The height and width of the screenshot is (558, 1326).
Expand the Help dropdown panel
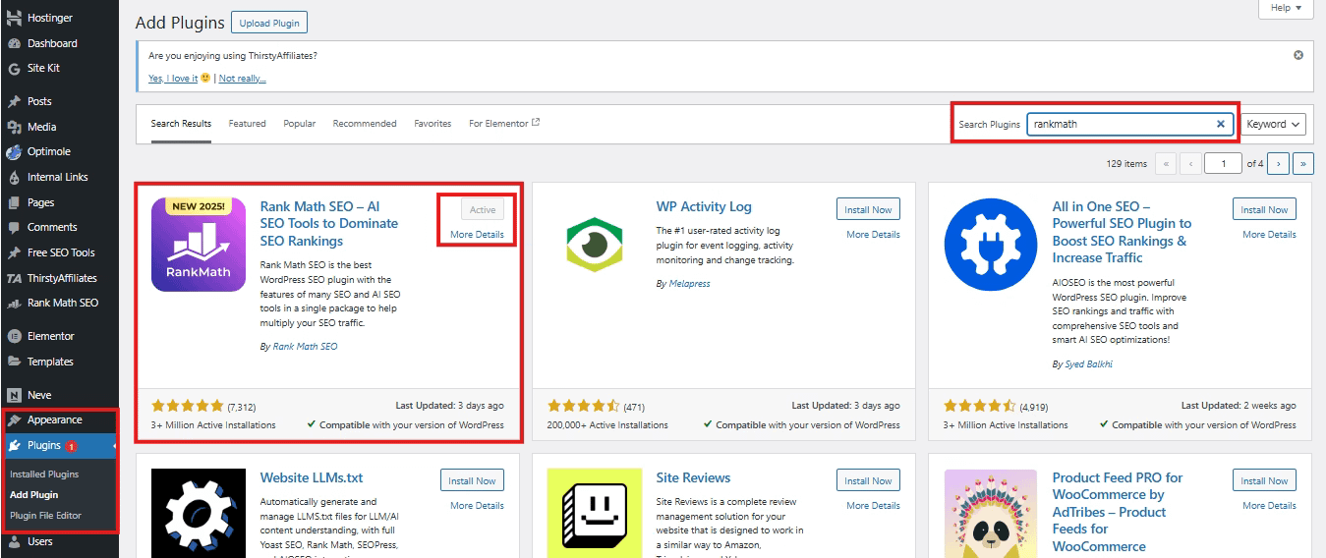coord(1286,8)
